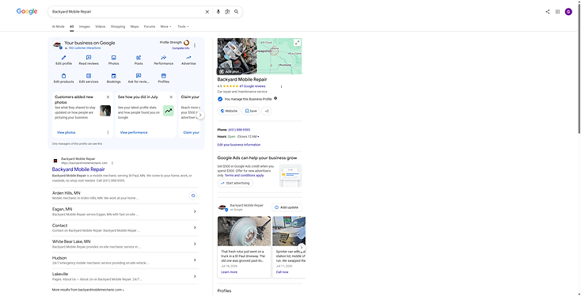Open the Google account avatar
Image resolution: width=581 pixels, height=296 pixels.
[568, 12]
